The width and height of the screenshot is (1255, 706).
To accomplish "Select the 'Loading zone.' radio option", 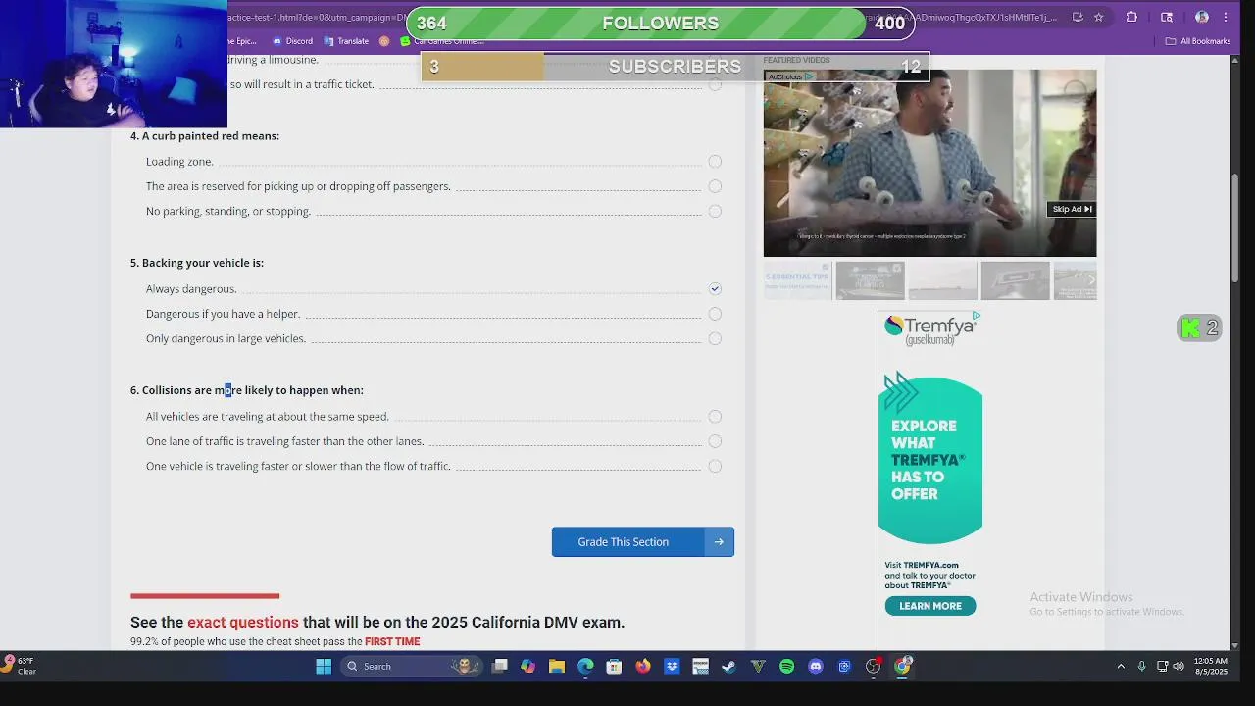I will click(715, 162).
